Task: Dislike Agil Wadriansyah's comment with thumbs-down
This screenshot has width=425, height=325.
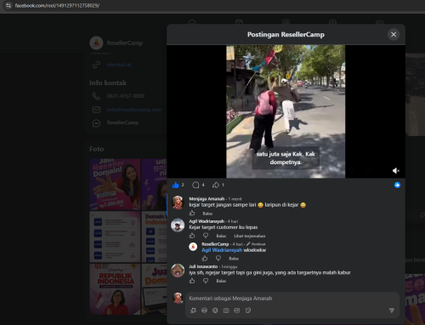Action: point(206,236)
